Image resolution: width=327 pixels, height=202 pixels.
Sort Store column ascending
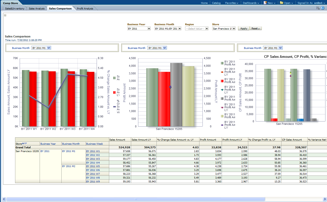pyautogui.click(x=23, y=144)
